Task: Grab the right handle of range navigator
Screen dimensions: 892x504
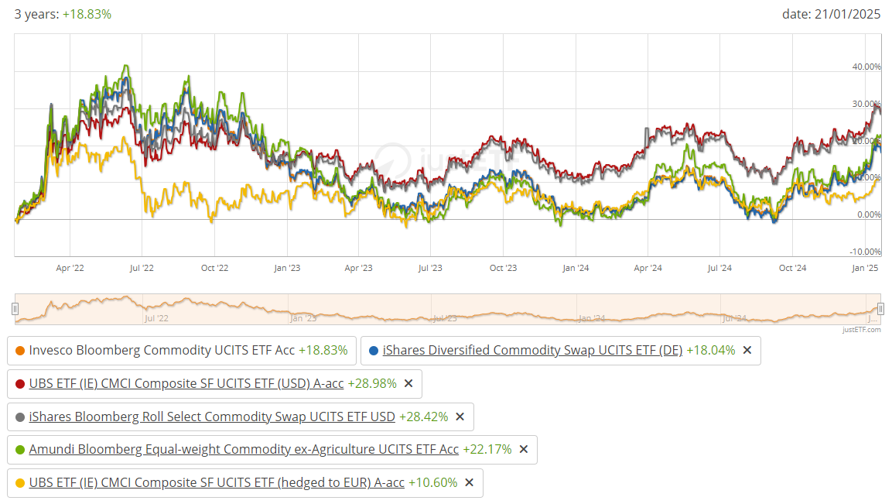Action: point(880,309)
